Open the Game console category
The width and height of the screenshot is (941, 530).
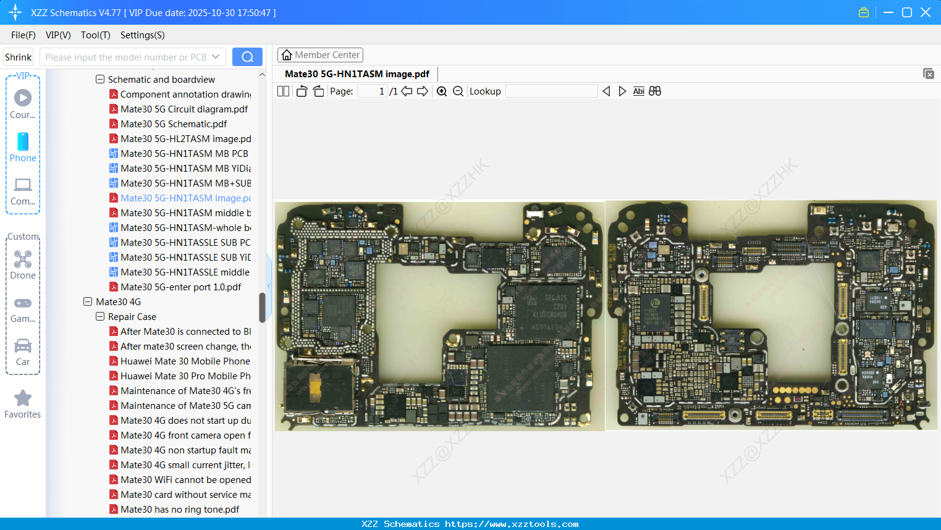click(23, 303)
